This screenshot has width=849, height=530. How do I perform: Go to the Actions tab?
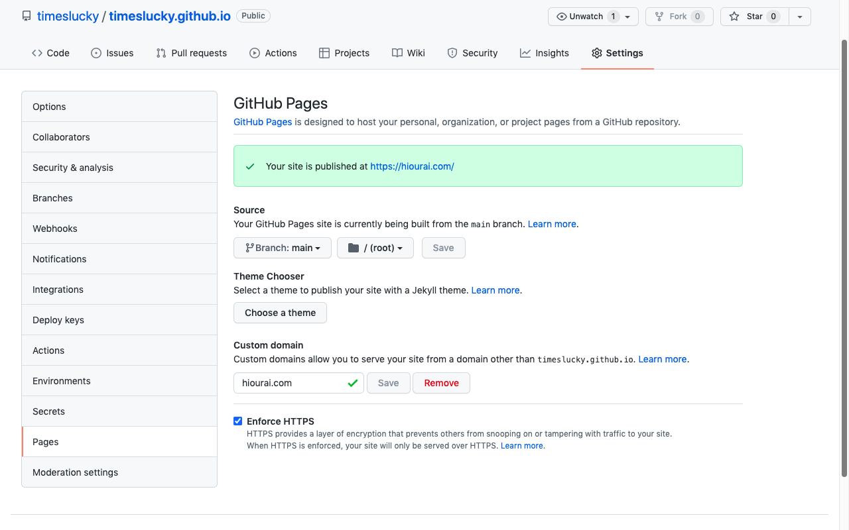coord(273,53)
